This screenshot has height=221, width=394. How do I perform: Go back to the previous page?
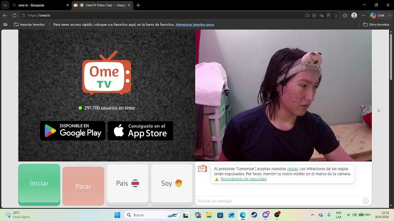coord(5,15)
